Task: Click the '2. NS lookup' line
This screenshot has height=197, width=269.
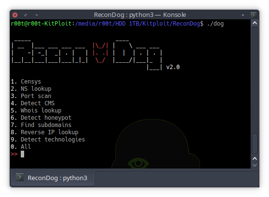Action: pos(31,89)
